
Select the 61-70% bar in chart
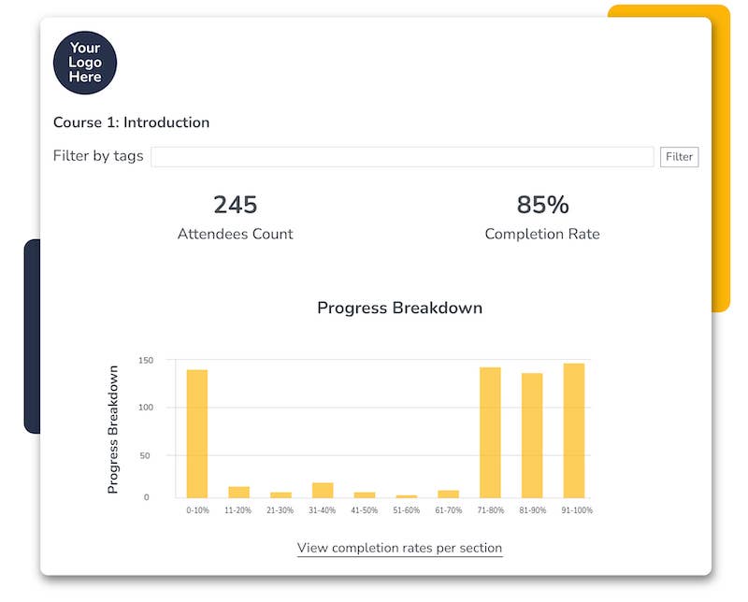click(448, 494)
